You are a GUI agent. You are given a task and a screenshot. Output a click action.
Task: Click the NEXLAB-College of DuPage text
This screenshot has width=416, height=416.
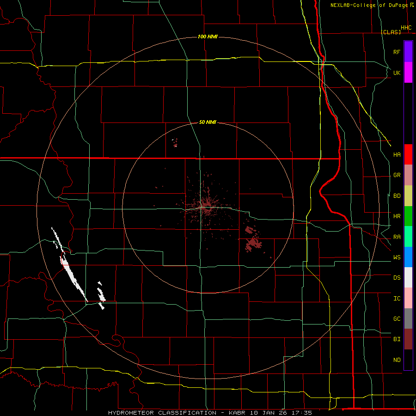368,5
